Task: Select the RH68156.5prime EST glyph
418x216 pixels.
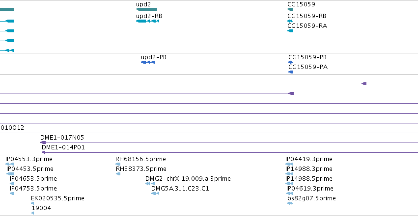Action: pos(118,164)
